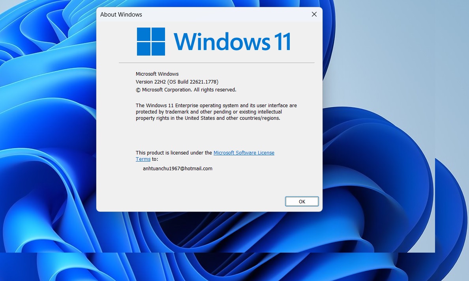Viewport: 469px width, 281px height.
Task: Click the Windows 11 Enterprise trademark paragraph
Action: point(216,112)
